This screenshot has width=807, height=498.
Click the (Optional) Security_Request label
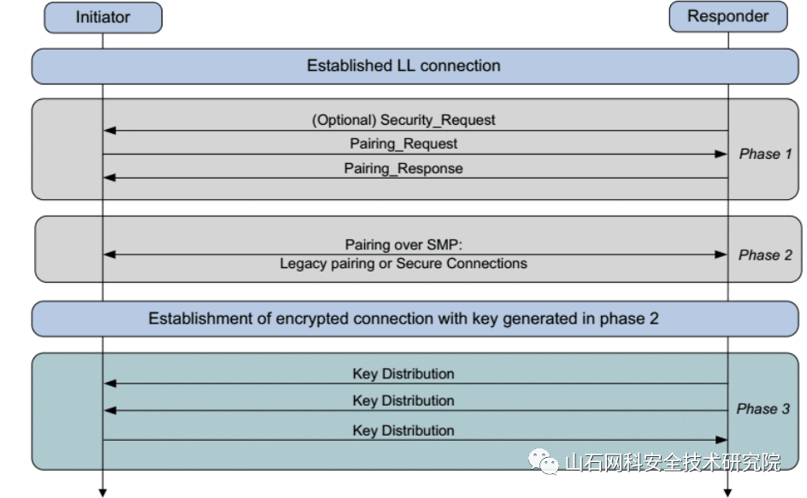pyautogui.click(x=403, y=120)
